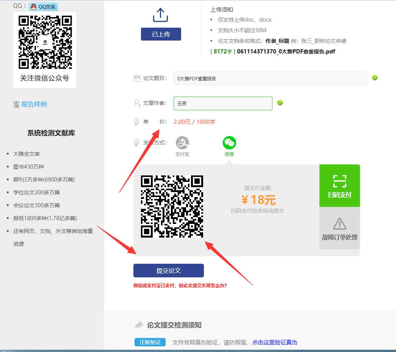Open 点击这里验证真伪 link
This screenshot has height=352, width=396.
coord(275,343)
